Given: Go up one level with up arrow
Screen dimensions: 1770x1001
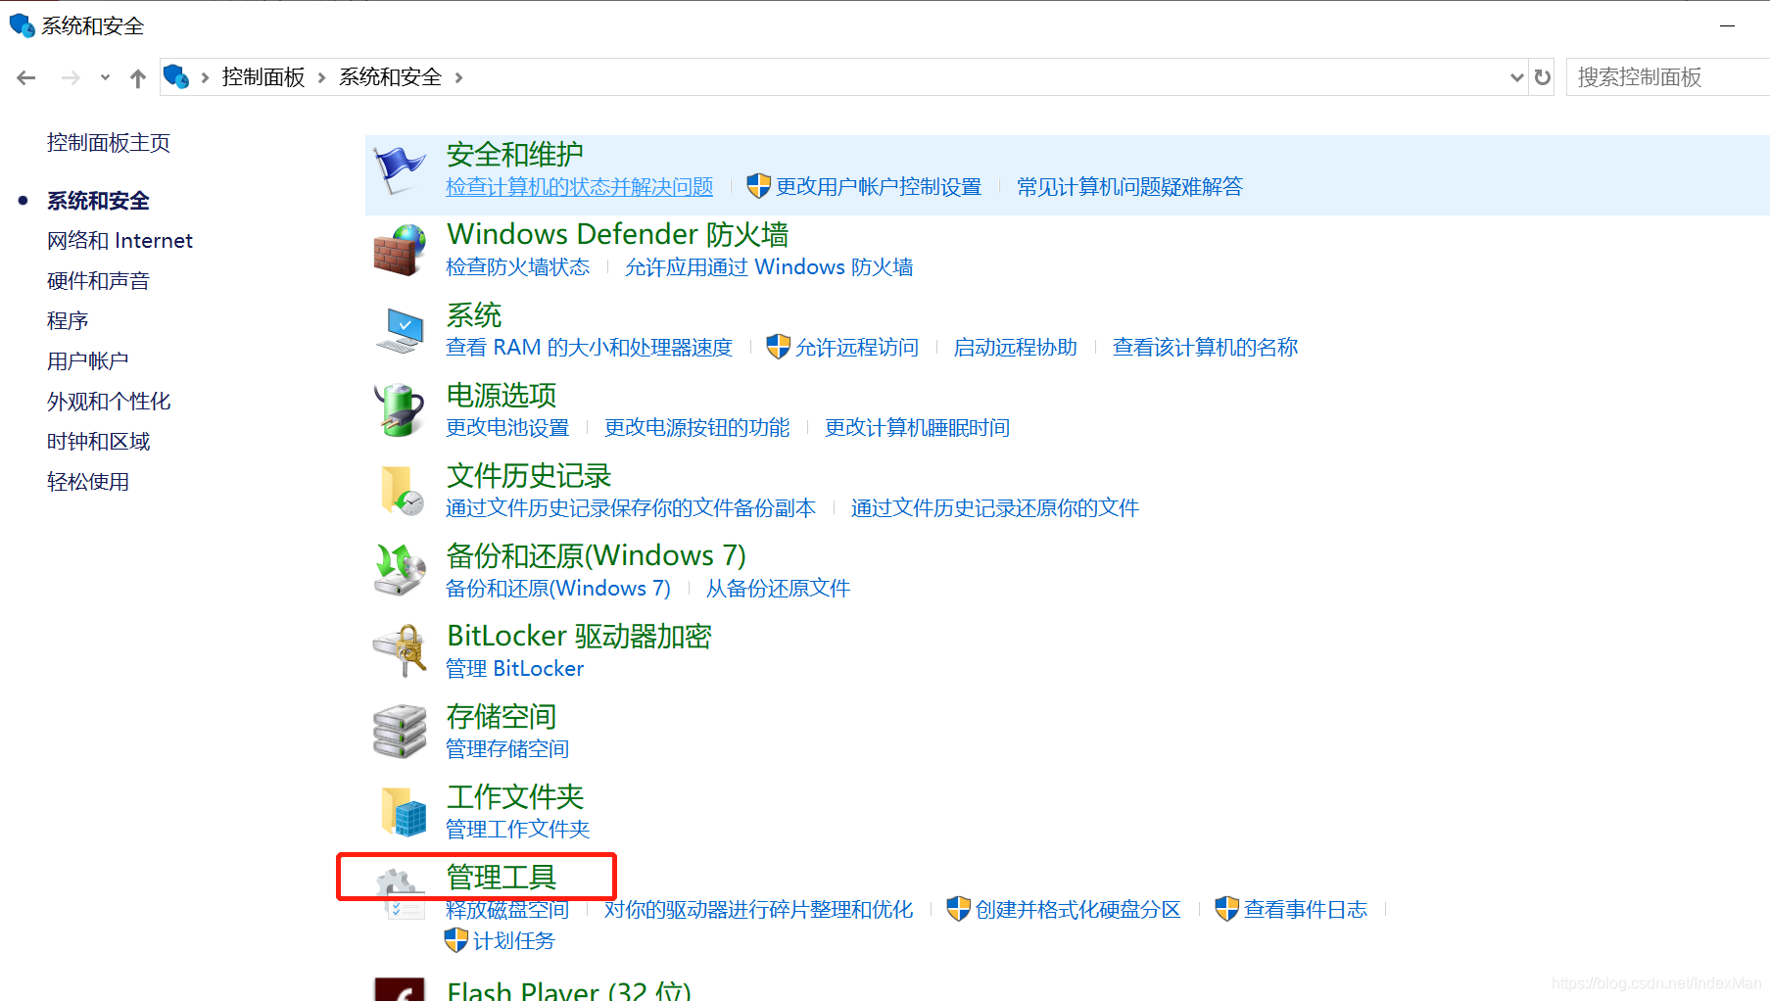Looking at the screenshot, I should 138,77.
